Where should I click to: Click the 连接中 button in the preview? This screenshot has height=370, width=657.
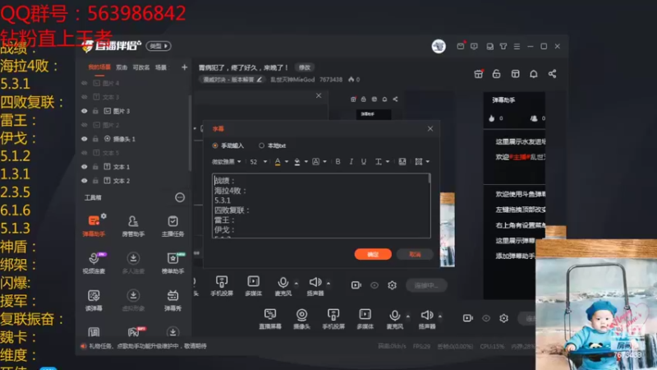pos(426,285)
